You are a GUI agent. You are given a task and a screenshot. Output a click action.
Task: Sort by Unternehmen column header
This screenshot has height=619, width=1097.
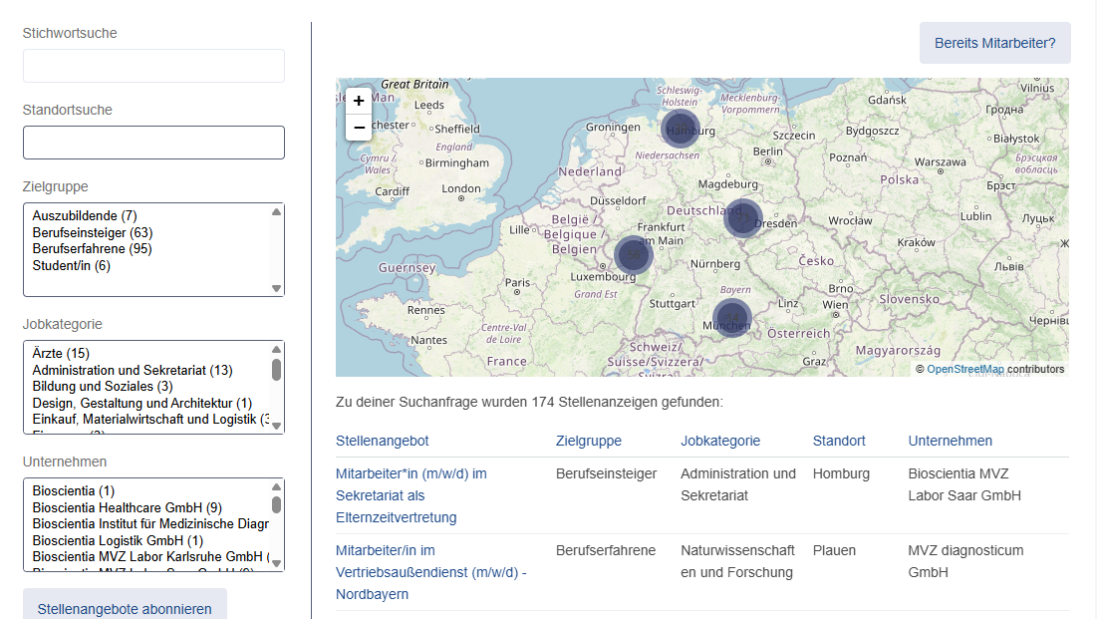pos(950,441)
